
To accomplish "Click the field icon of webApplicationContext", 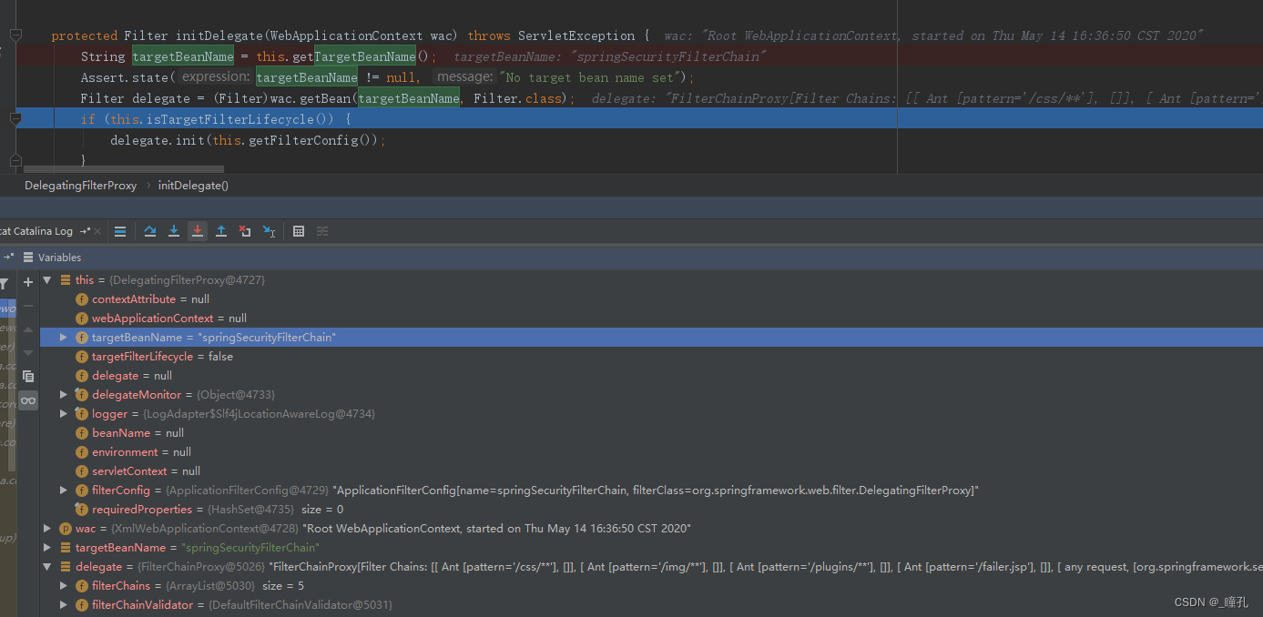I will coord(82,319).
